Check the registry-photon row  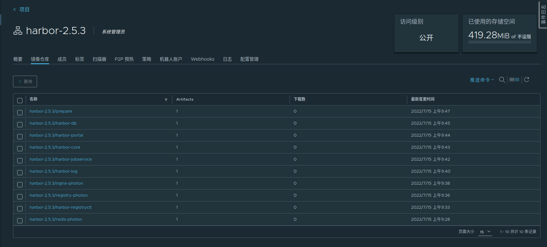[20, 196]
